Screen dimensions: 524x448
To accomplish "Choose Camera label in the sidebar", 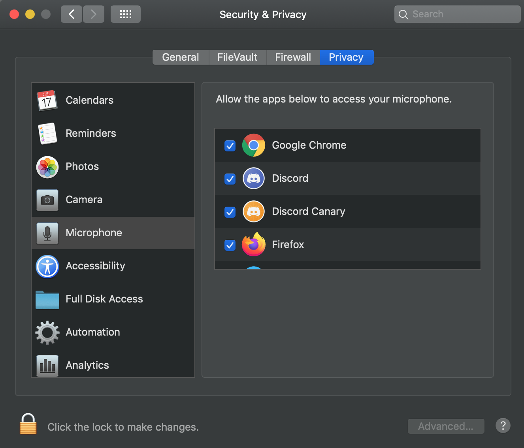I will (x=84, y=200).
